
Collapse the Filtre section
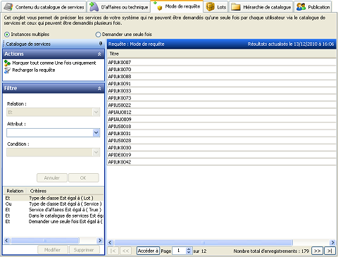(x=99, y=88)
